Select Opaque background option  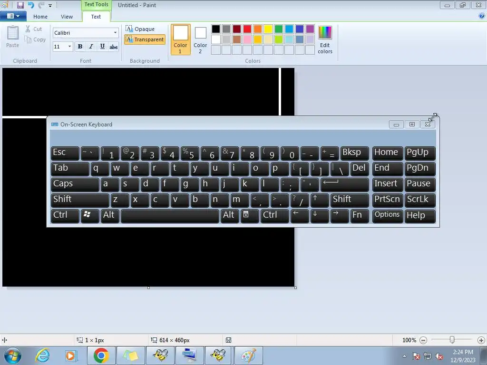[x=140, y=29]
